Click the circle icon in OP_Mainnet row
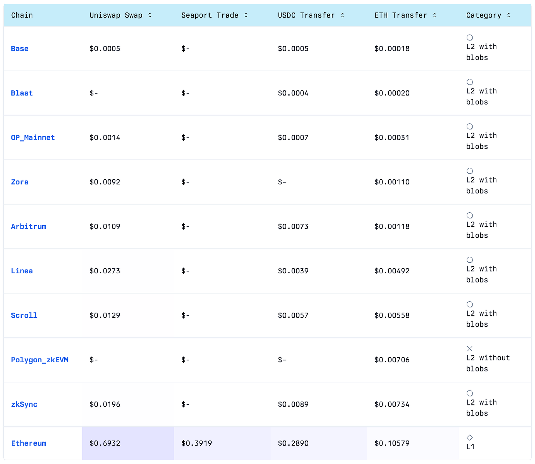 point(470,126)
